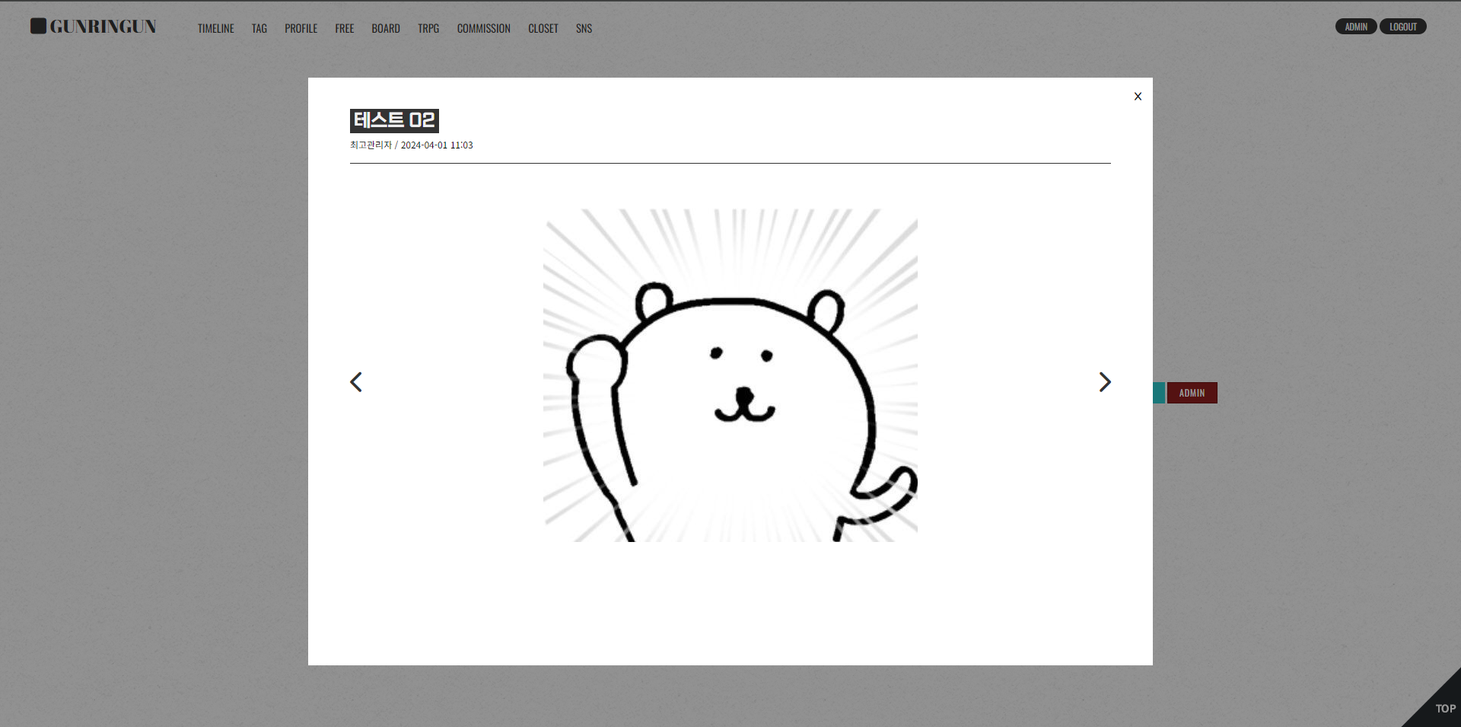Open the PROFILE menu item
1461x727 pixels.
point(301,28)
